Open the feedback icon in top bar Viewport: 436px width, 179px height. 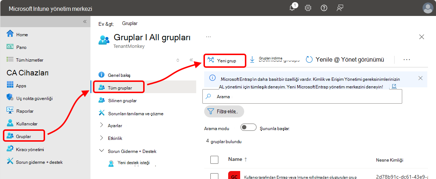point(340,8)
